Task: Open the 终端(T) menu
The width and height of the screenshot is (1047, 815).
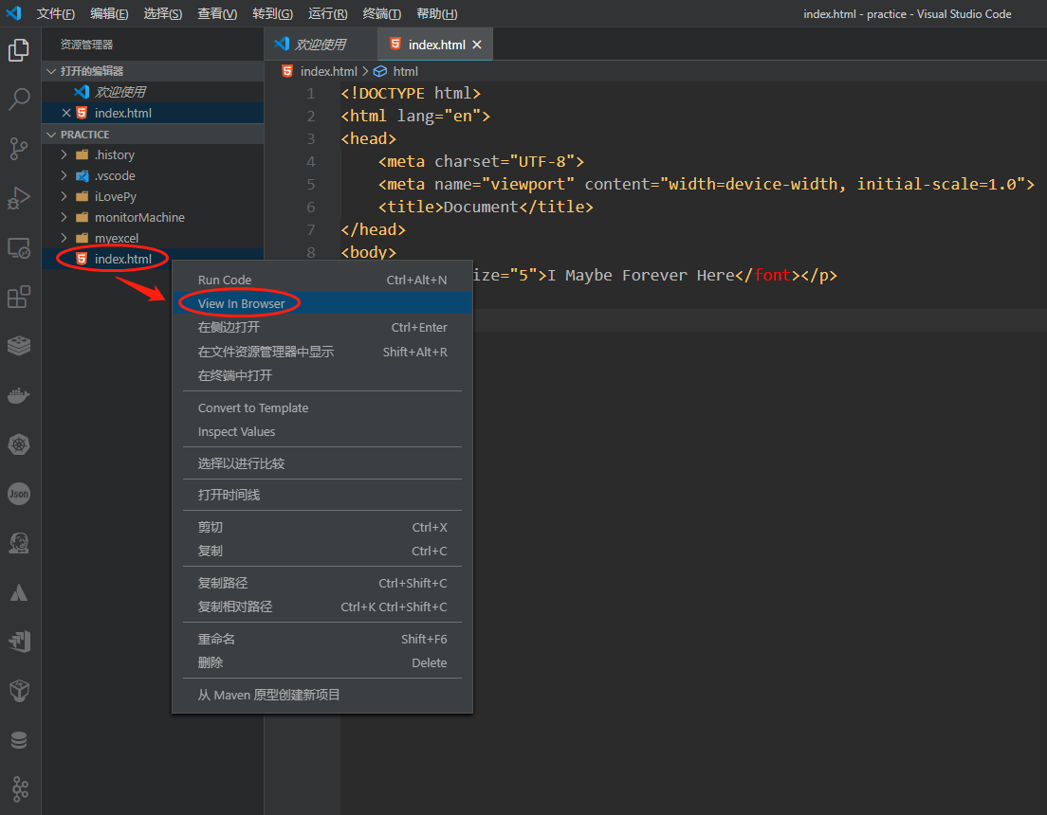Action: [381, 13]
